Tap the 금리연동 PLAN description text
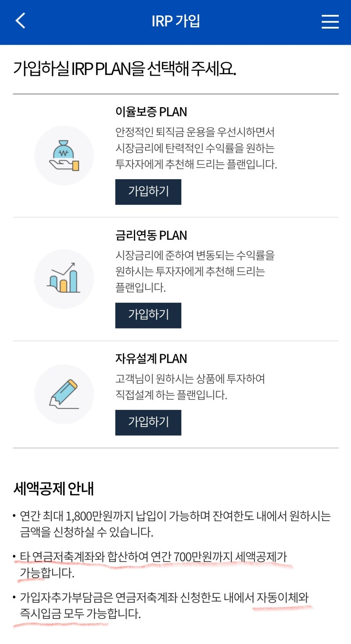The image size is (351, 644). tap(195, 271)
